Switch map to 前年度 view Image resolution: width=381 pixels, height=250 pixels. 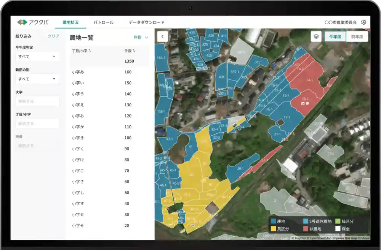[357, 36]
